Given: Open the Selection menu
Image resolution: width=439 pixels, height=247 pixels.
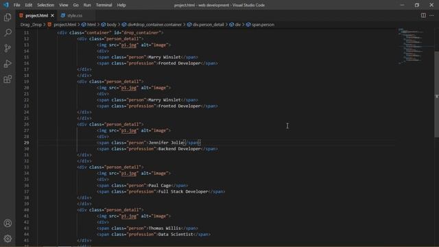Looking at the screenshot, I should click(x=46, y=5).
